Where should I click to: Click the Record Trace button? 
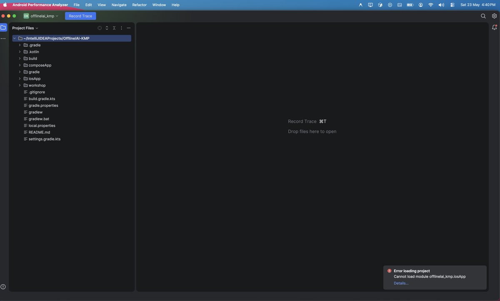(80, 16)
